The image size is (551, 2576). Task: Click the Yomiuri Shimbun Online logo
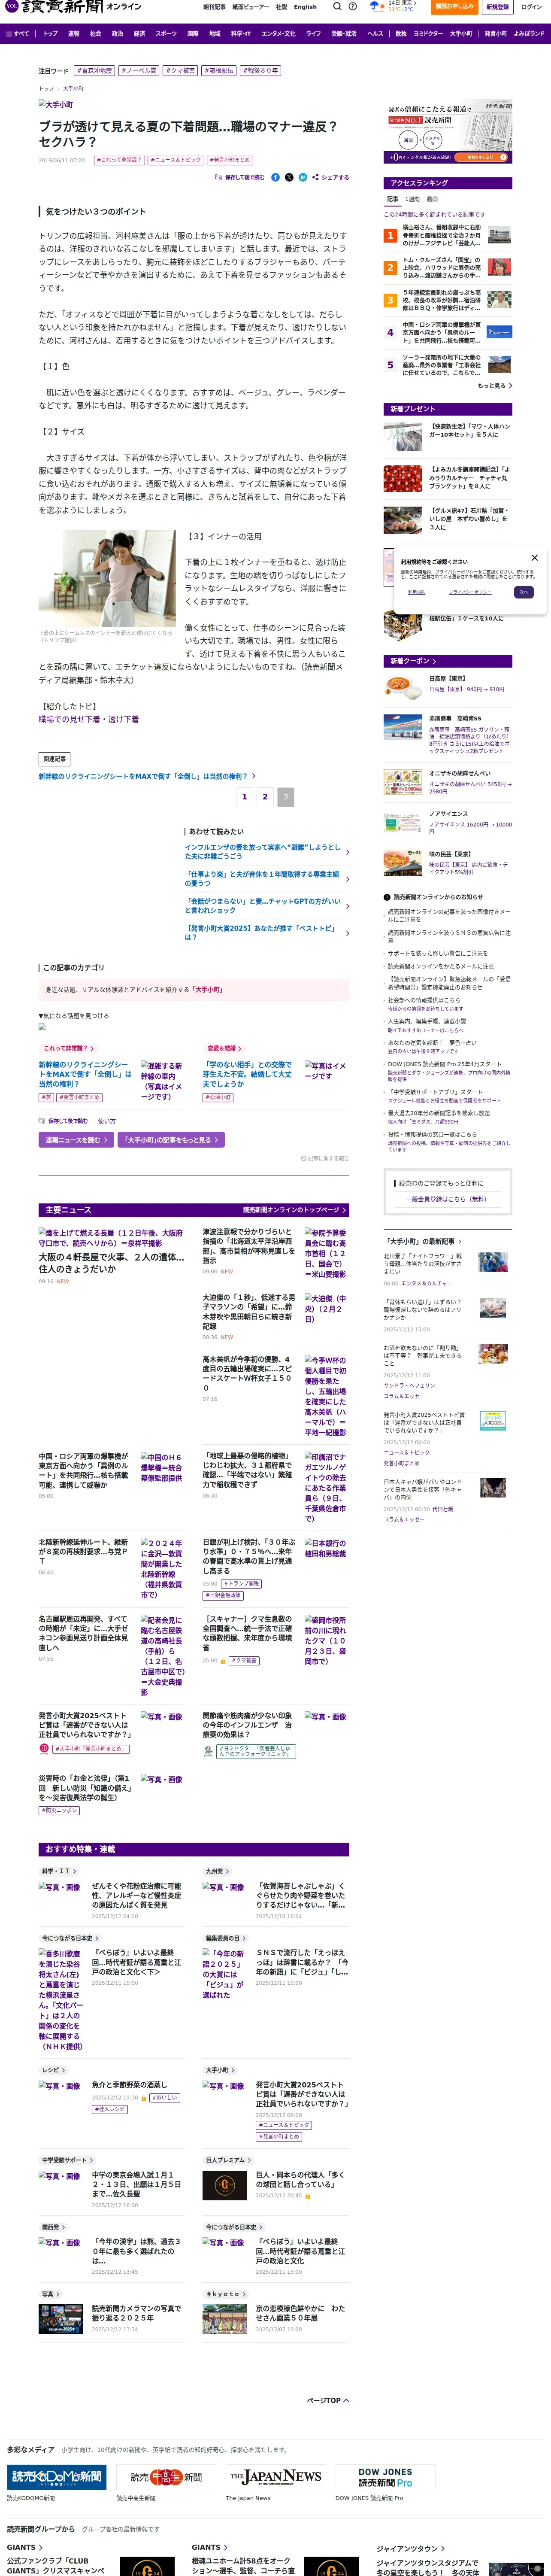(72, 7)
